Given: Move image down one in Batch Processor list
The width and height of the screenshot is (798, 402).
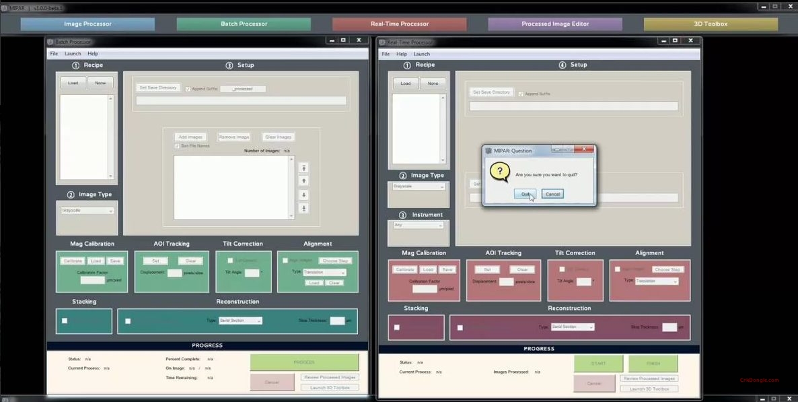Looking at the screenshot, I should (x=303, y=195).
